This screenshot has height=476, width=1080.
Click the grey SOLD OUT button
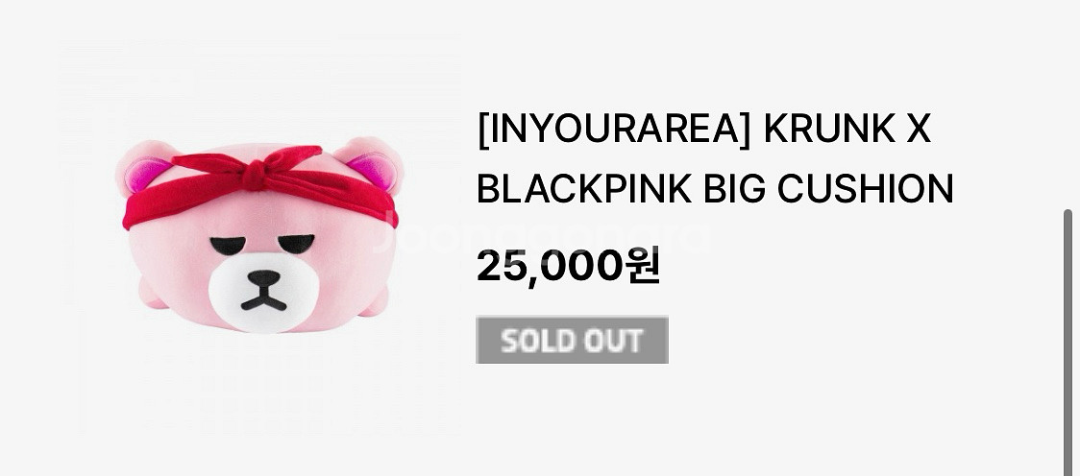(572, 340)
